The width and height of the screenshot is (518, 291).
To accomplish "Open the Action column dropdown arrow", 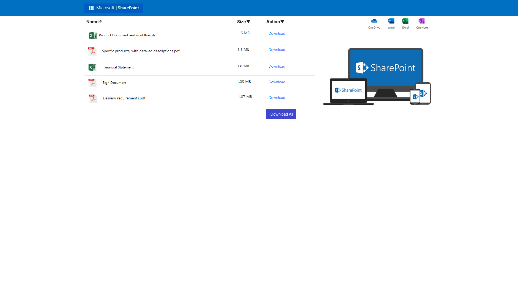I will [282, 22].
